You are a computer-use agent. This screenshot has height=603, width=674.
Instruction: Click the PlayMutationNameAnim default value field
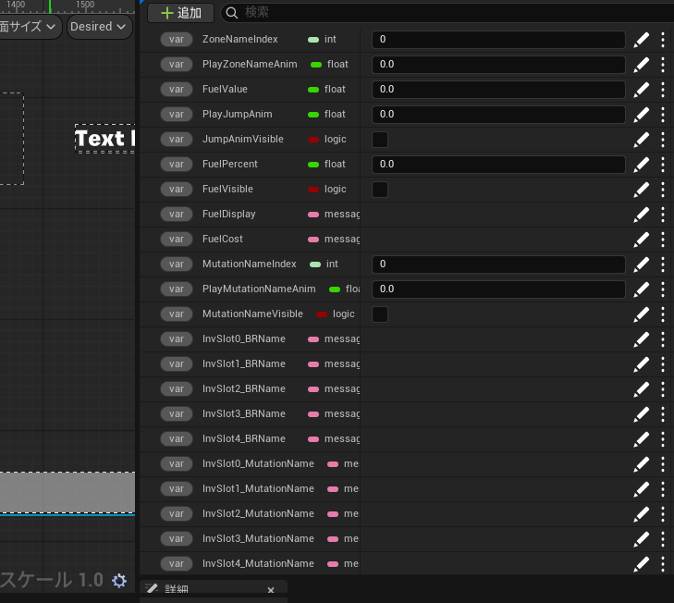(x=498, y=289)
